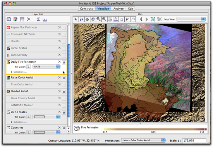This screenshot has height=147, width=213.
Task: Remove the Burn Severity layer with X
Action: point(59,55)
